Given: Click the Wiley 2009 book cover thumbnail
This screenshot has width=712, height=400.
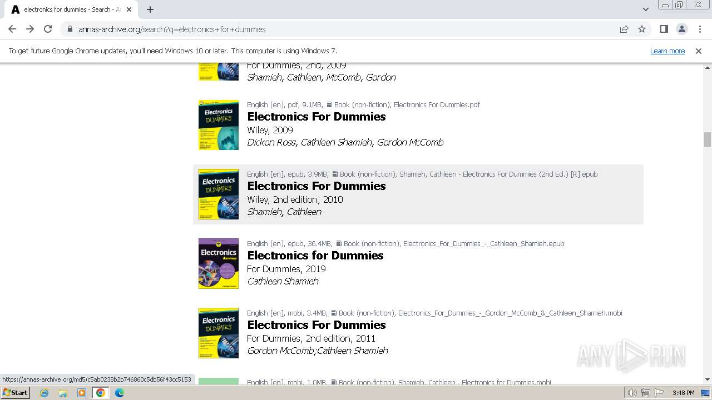Looking at the screenshot, I should pyautogui.click(x=219, y=125).
